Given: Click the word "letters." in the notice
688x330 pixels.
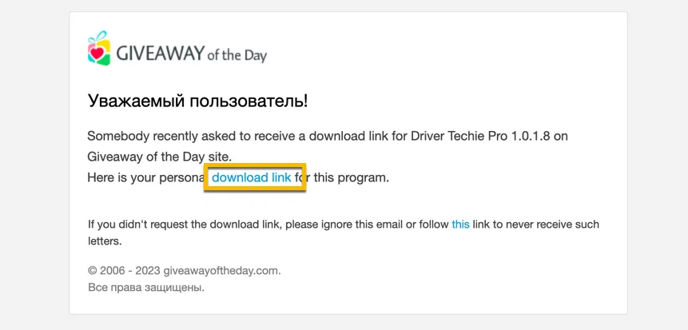Looking at the screenshot, I should pos(105,240).
